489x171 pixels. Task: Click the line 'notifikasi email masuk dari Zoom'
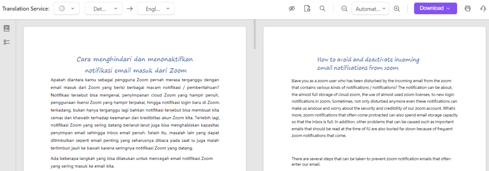point(136,70)
